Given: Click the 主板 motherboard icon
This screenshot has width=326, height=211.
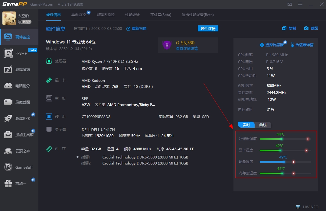Looking at the screenshot, I should (x=49, y=98).
